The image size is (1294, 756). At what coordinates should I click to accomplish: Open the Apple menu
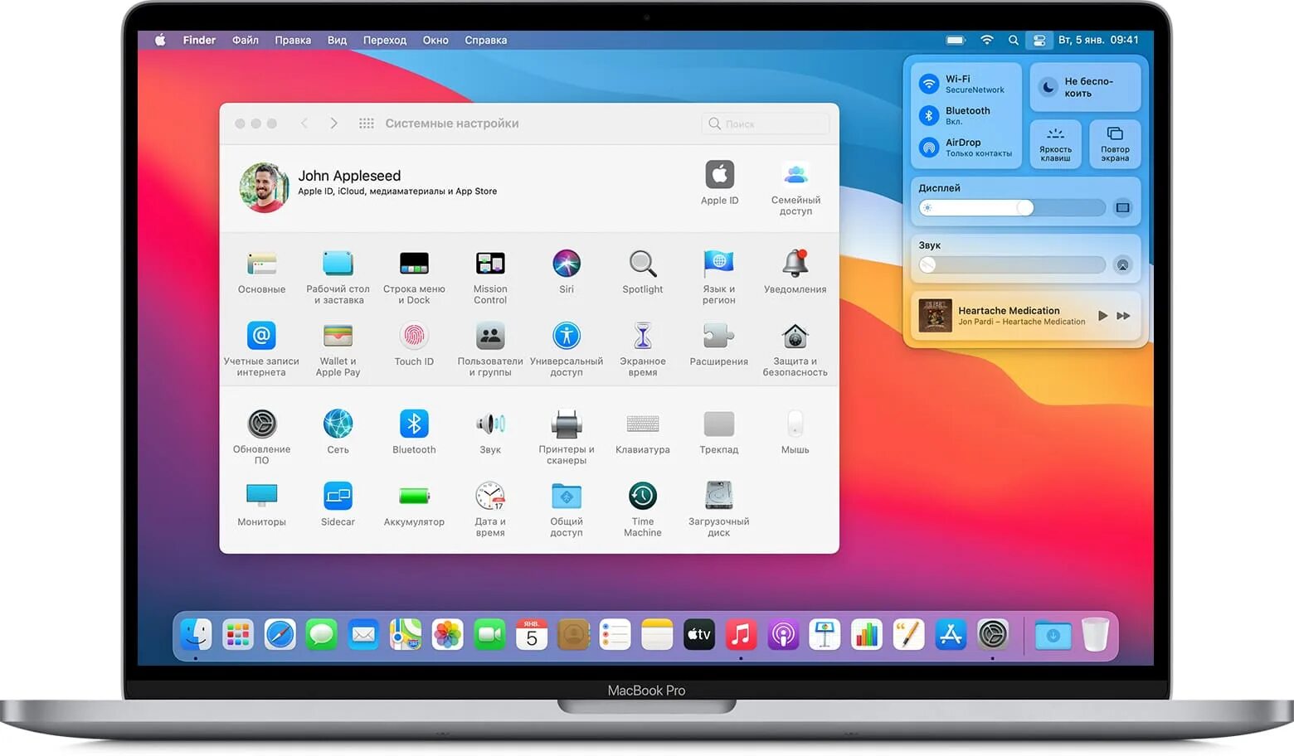point(160,40)
